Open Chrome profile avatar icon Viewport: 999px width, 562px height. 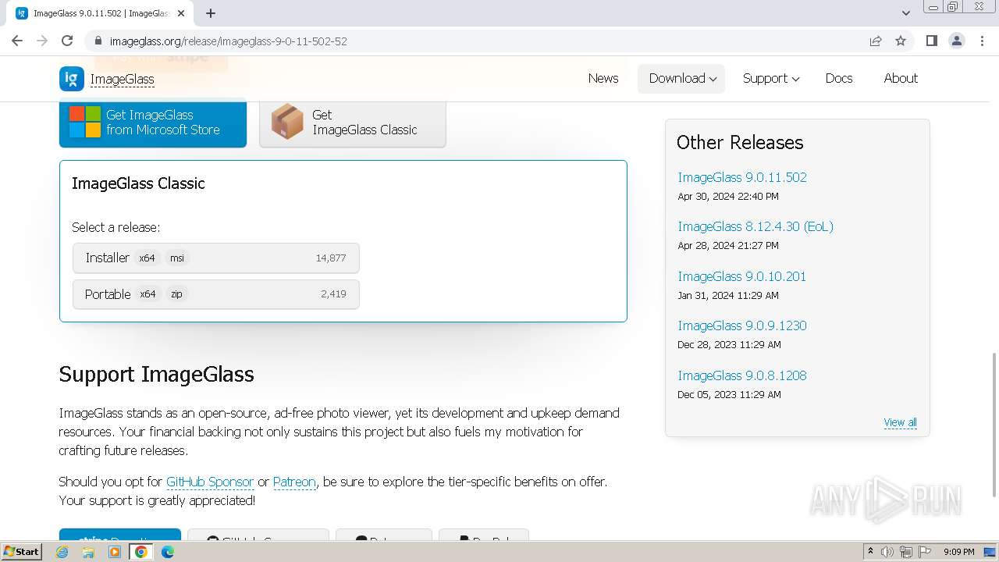point(957,41)
